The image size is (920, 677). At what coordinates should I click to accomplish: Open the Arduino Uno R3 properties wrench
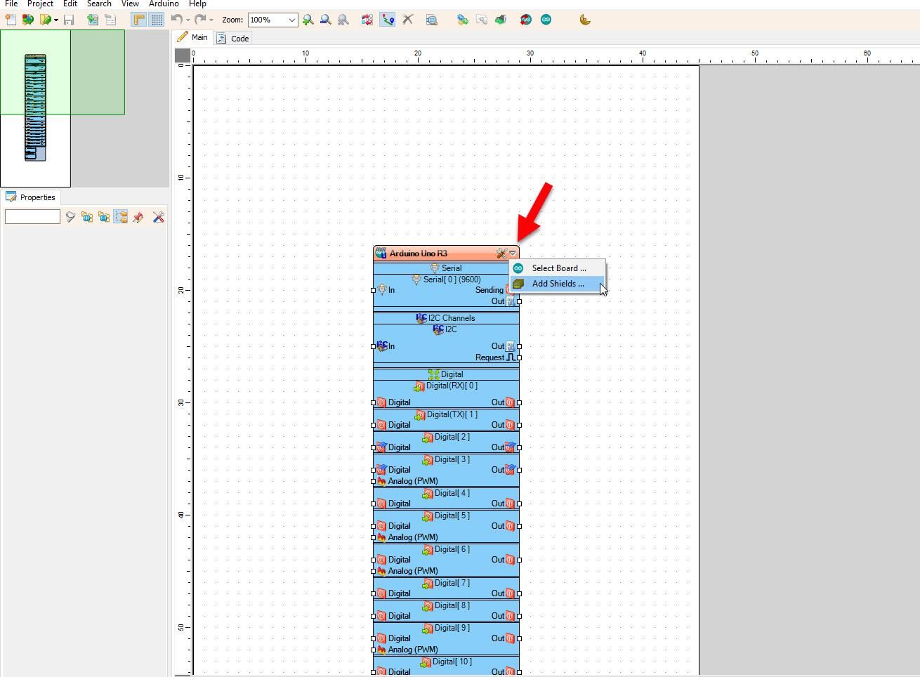tap(501, 254)
